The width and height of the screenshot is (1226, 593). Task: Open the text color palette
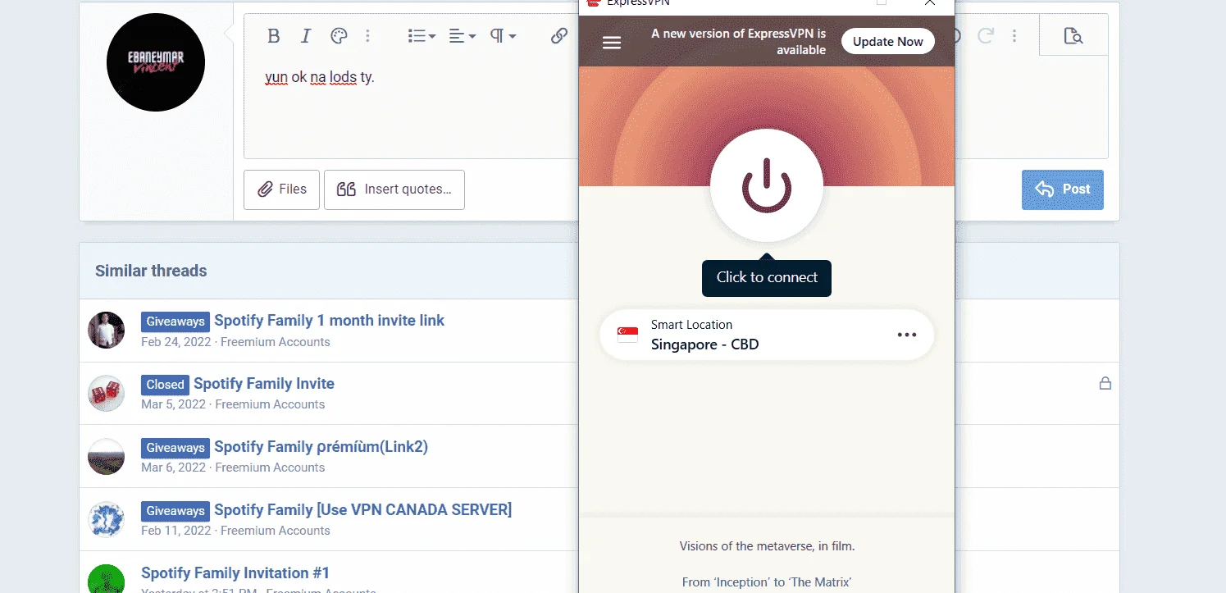339,36
